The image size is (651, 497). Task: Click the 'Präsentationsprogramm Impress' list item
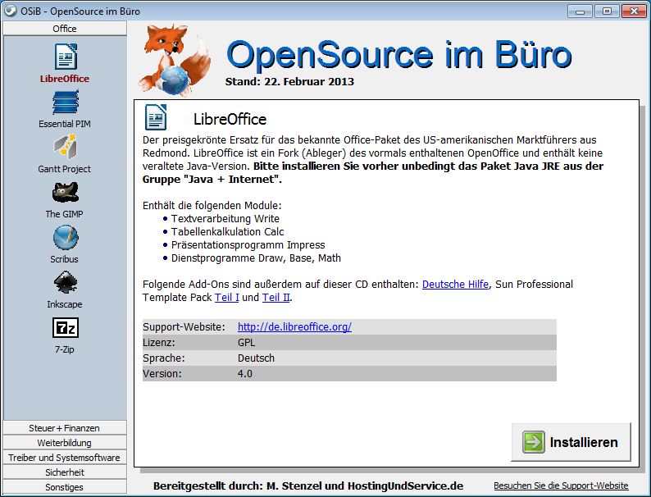point(248,245)
